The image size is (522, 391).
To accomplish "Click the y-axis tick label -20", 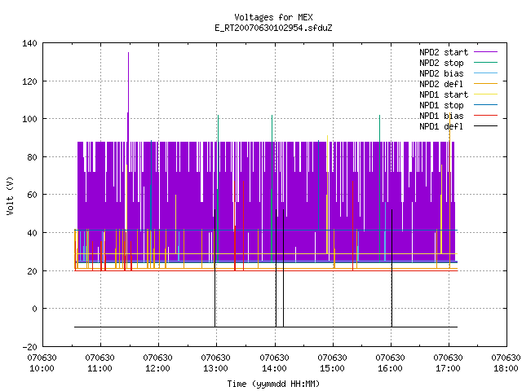I will 29,347.
